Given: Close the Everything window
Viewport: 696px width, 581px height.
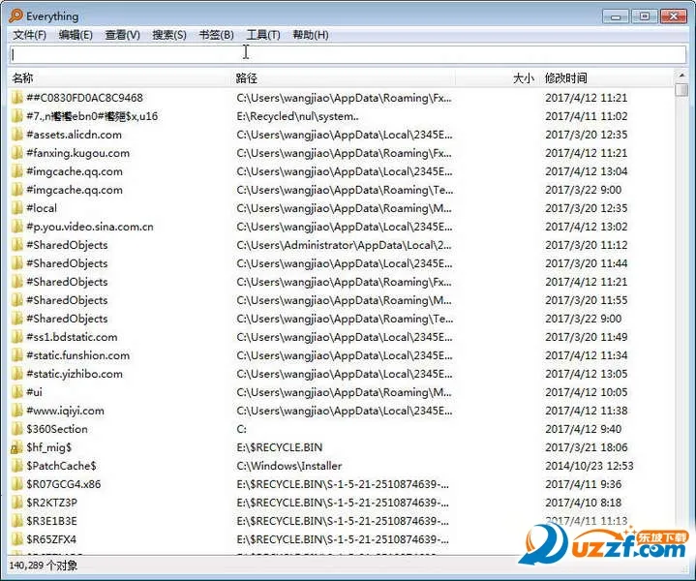Looking at the screenshot, I should click(674, 16).
